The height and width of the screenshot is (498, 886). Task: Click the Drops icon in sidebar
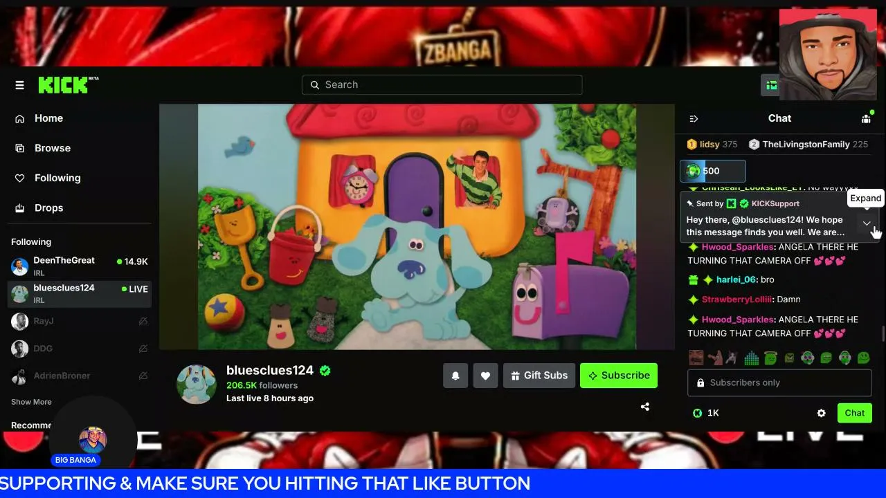pos(20,207)
